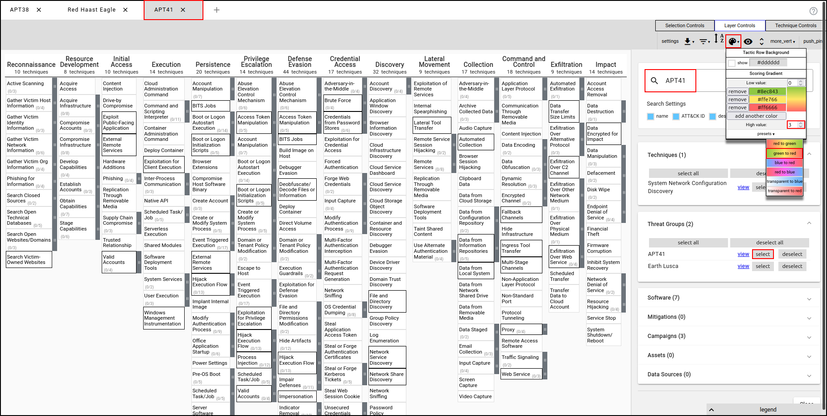The width and height of the screenshot is (827, 416).
Task: Click the A-Z sorting icon
Action: coord(719,39)
